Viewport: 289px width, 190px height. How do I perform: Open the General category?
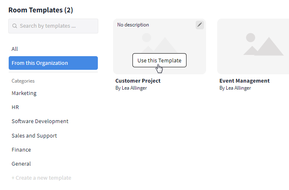[21, 164]
